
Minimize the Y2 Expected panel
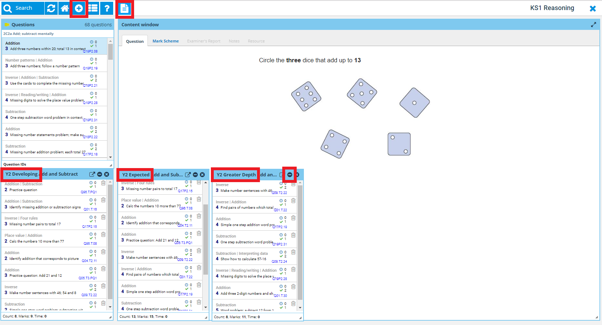click(x=195, y=175)
